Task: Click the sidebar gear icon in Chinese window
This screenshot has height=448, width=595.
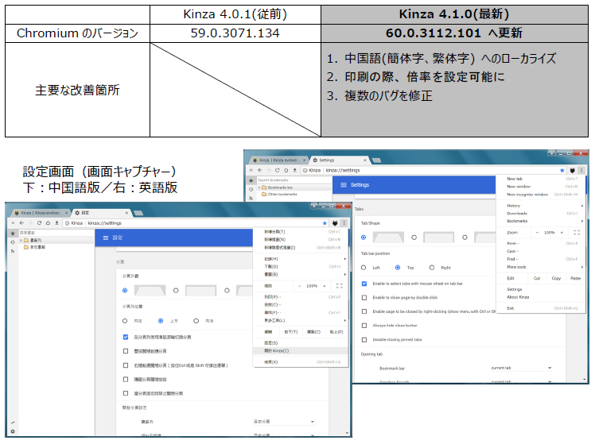Action: pos(13,431)
